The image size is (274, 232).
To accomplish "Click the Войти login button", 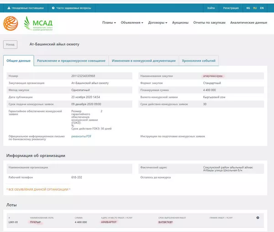I will 211,8.
